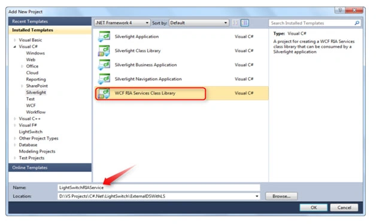
Task: Open the Online Templates section
Action: [50, 168]
